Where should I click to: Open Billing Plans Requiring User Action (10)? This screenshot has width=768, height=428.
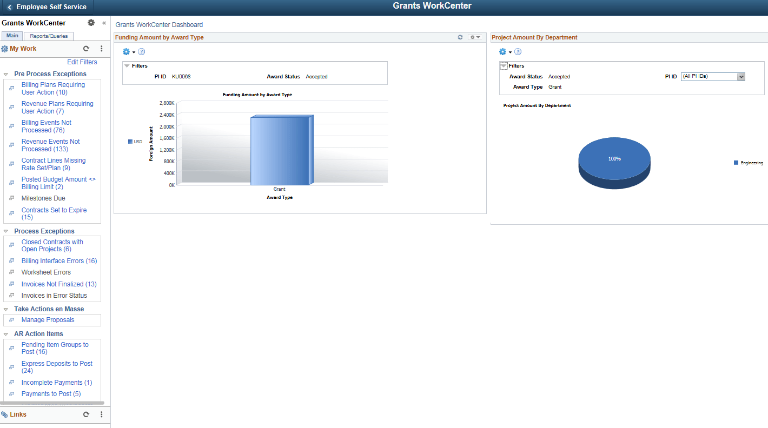coord(53,89)
